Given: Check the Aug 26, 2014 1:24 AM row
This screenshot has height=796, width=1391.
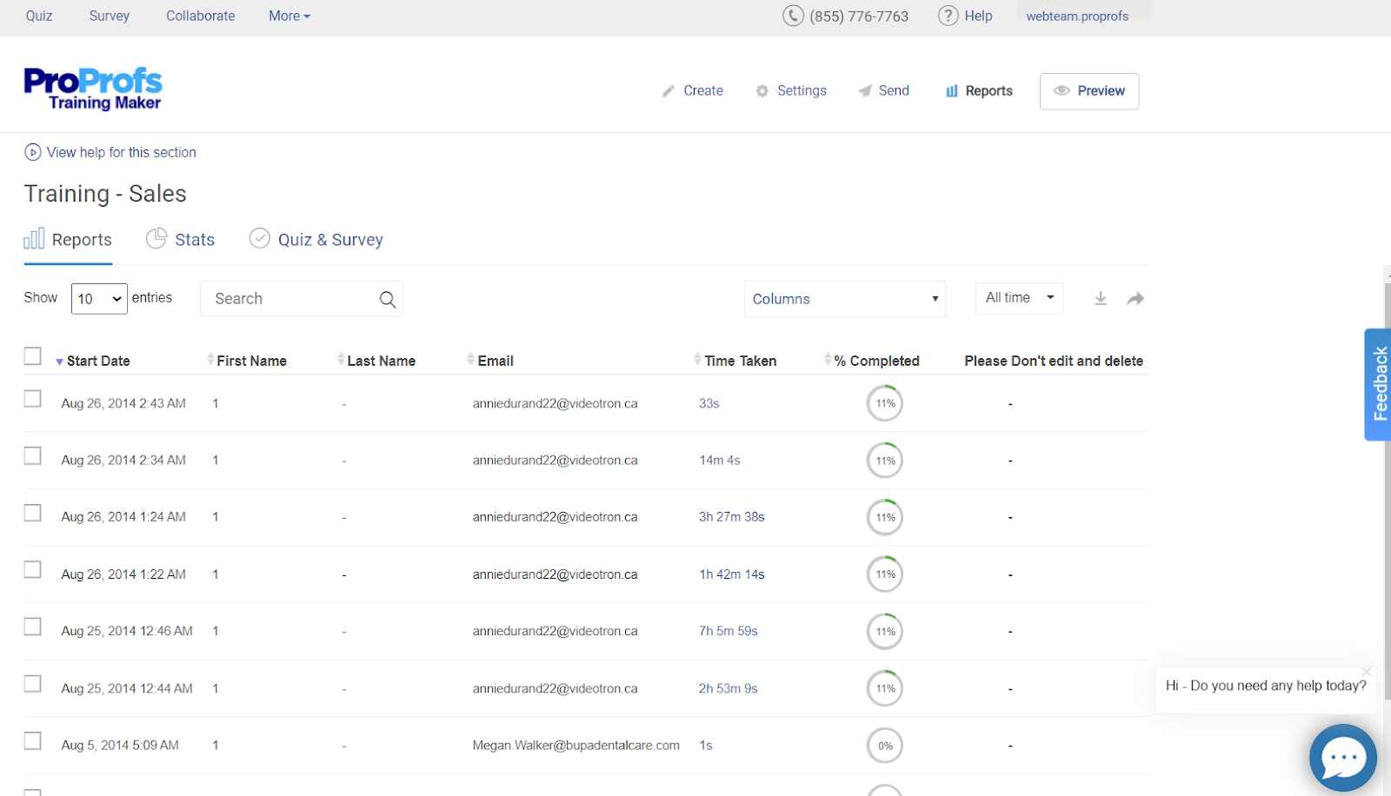Looking at the screenshot, I should [32, 513].
